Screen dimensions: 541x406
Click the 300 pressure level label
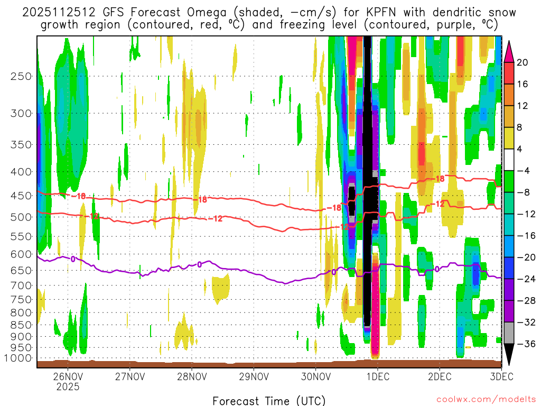pyautogui.click(x=21, y=113)
